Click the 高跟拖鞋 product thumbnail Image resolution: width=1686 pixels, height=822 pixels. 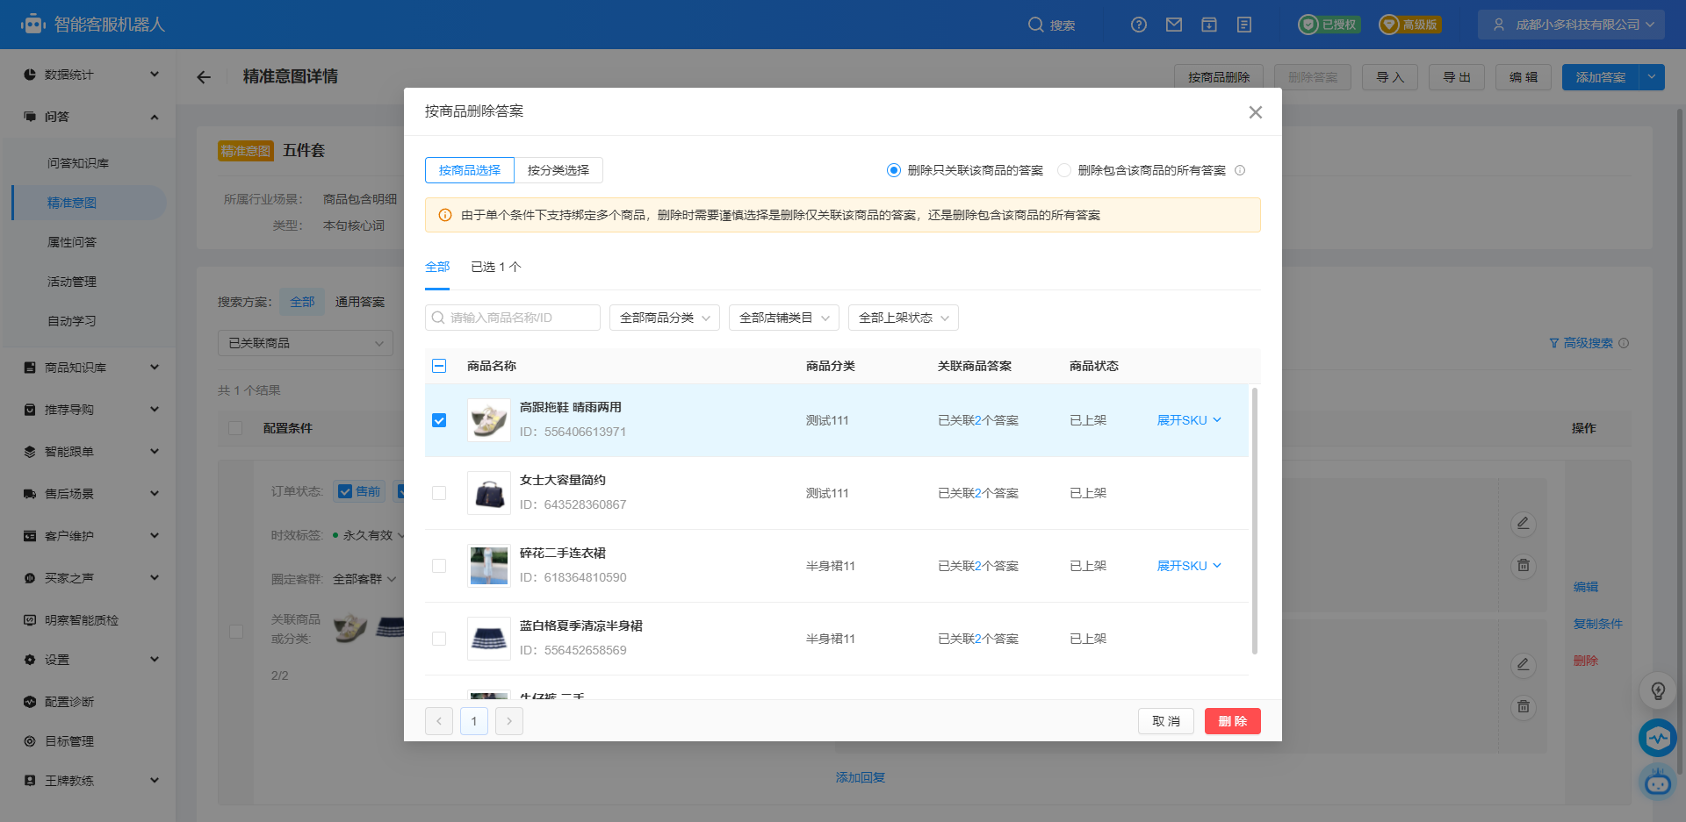(x=489, y=420)
